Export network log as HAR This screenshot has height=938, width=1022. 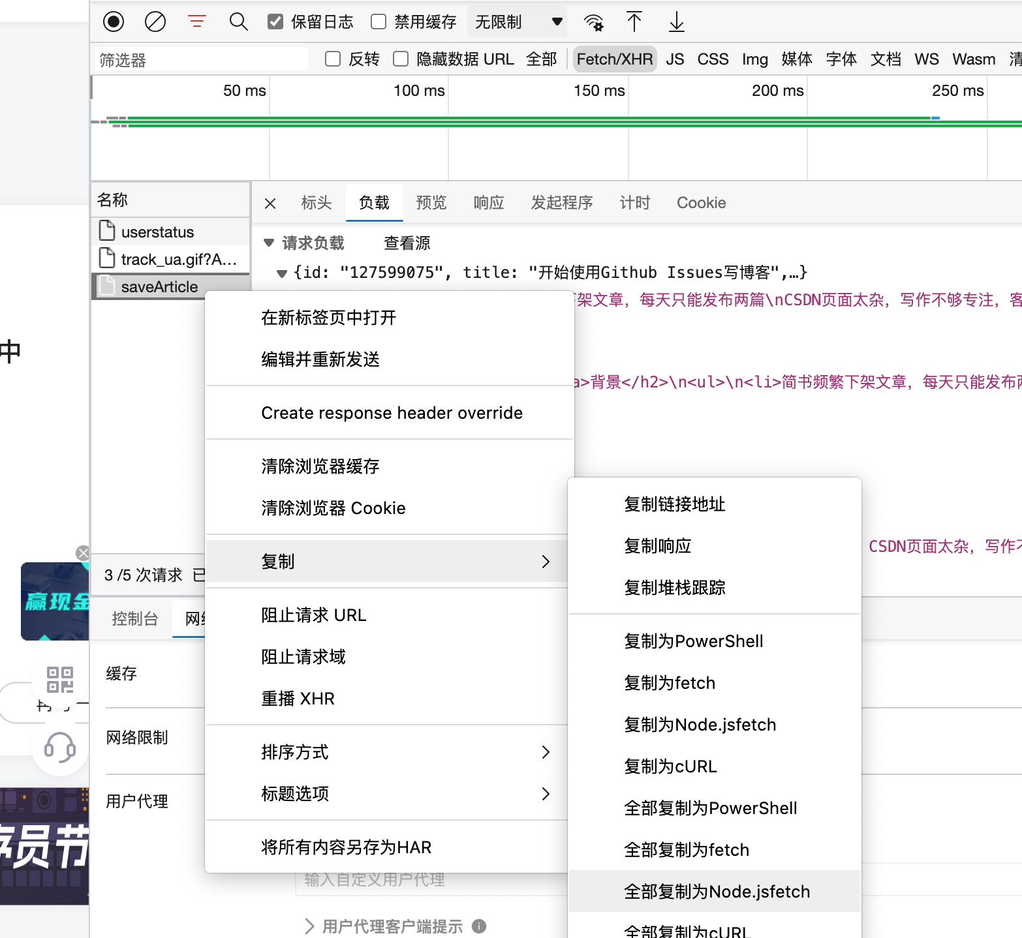tap(675, 22)
